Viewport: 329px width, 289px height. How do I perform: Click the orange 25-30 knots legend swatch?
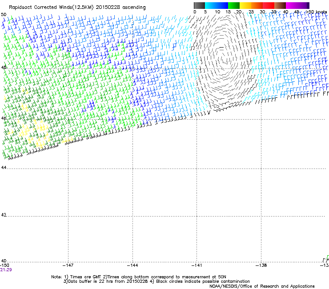click(x=257, y=5)
